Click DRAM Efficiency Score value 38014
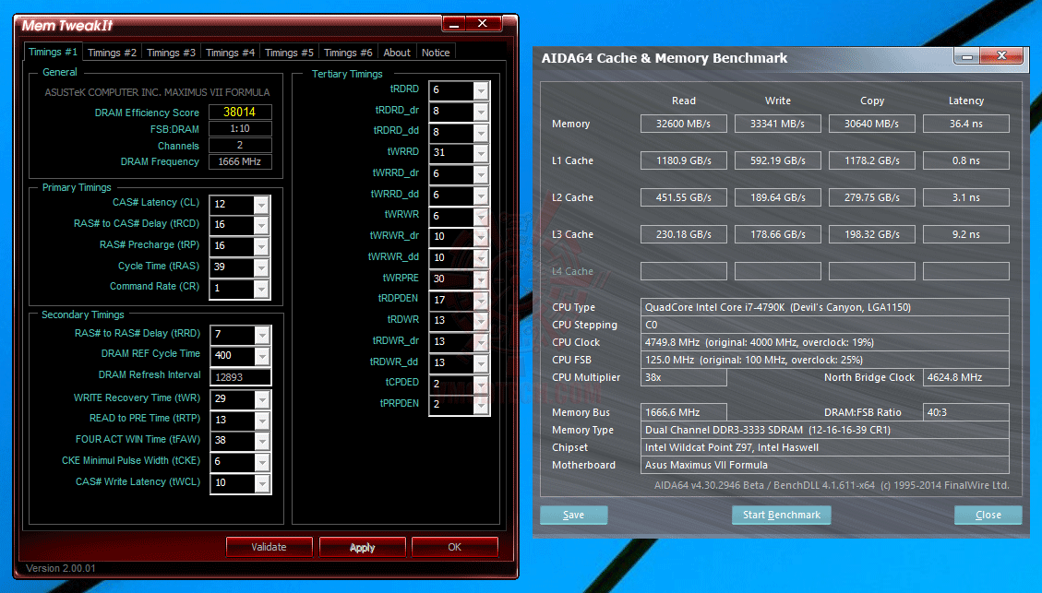Image resolution: width=1042 pixels, height=593 pixels. (240, 113)
